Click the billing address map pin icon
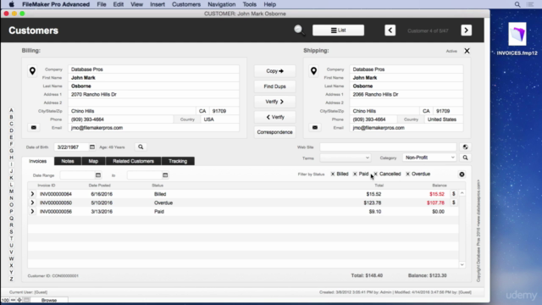Viewport: 542px width, 305px height. click(x=32, y=71)
